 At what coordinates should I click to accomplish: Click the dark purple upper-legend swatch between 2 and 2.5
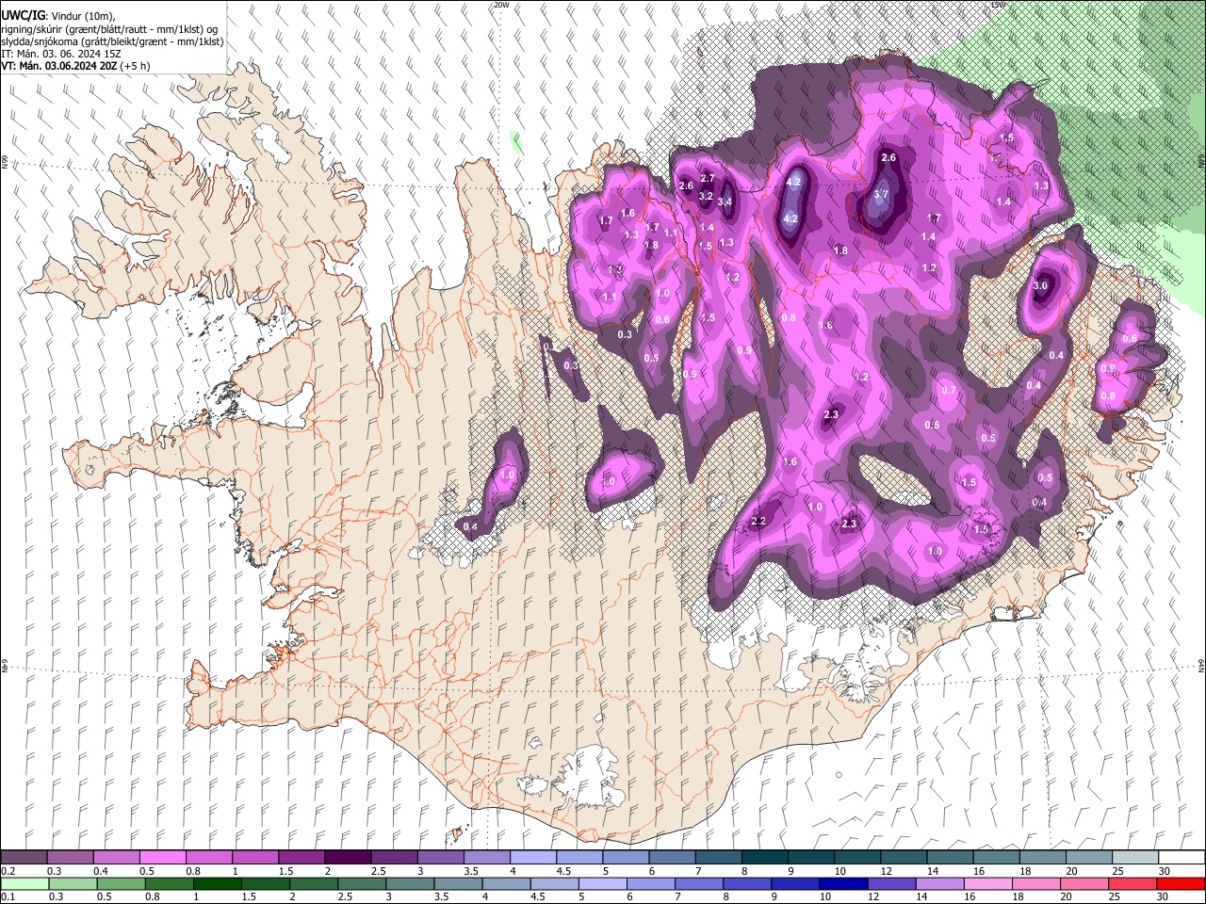(x=348, y=857)
